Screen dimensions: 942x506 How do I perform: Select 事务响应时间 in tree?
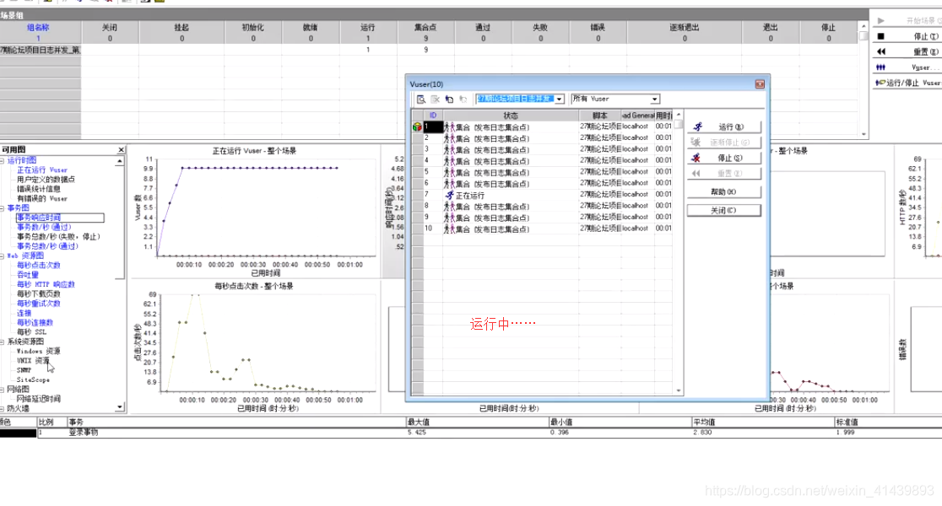39,218
